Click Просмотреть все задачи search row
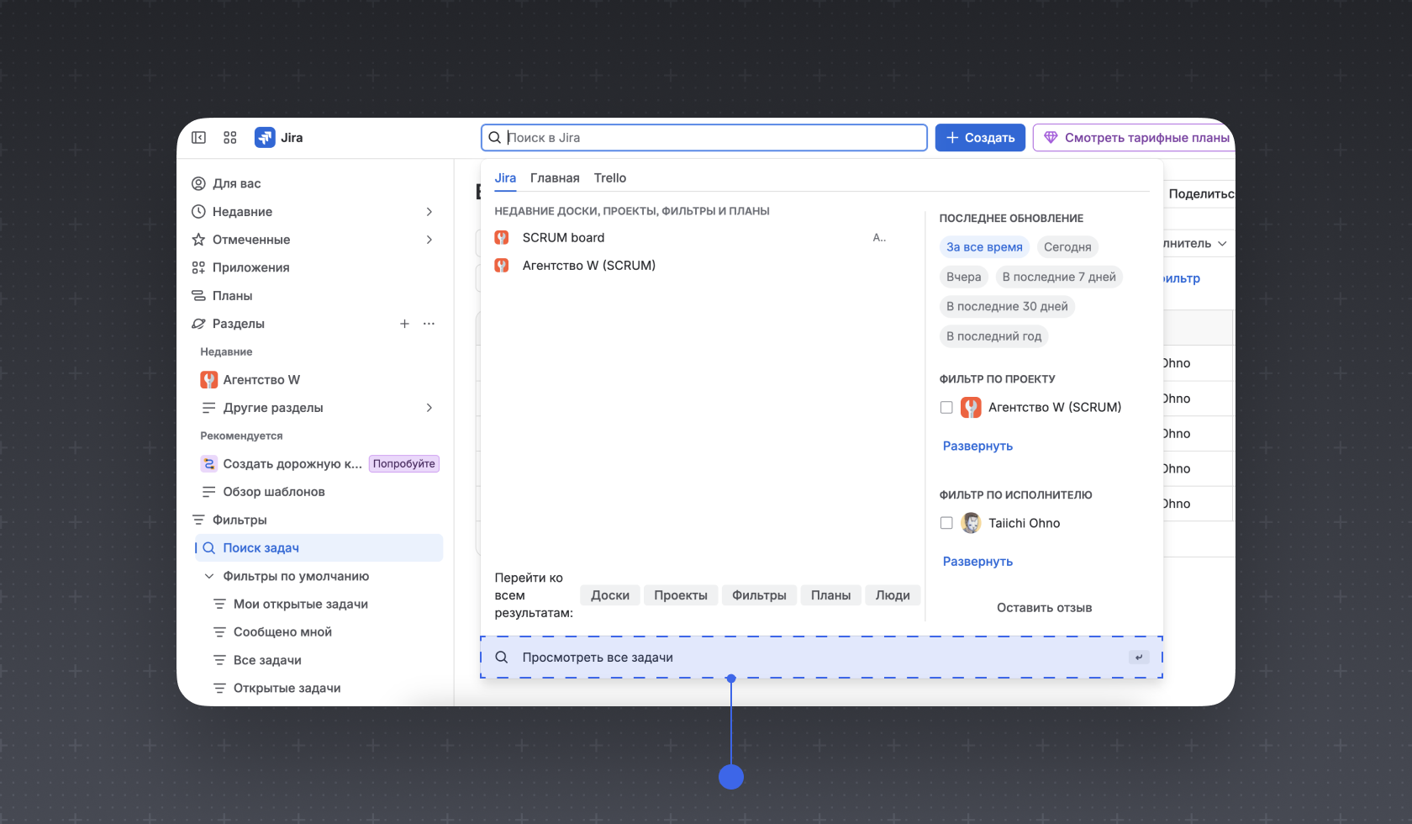Screen dimensions: 1412x824 pyautogui.click(x=822, y=658)
